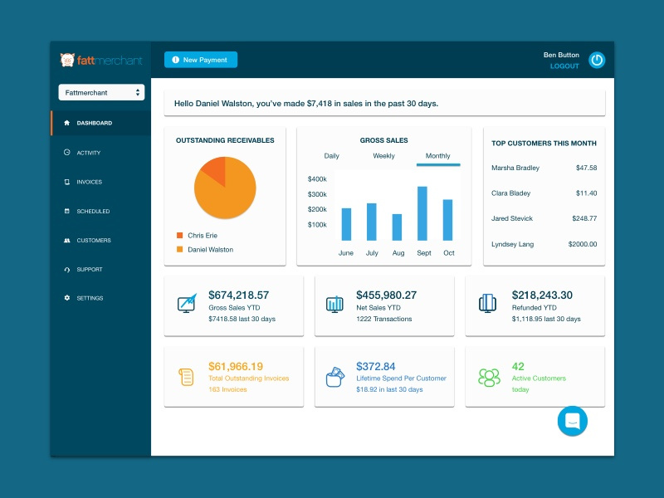Open the Fattmerchant account dropdown

tap(101, 92)
